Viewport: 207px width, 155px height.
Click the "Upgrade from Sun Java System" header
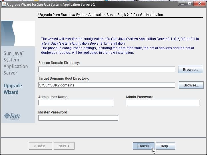click(101, 15)
